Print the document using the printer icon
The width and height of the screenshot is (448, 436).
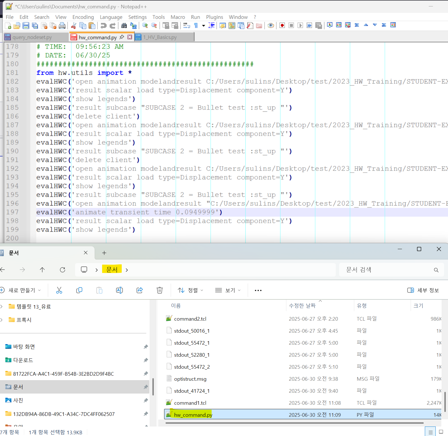[x=62, y=26]
